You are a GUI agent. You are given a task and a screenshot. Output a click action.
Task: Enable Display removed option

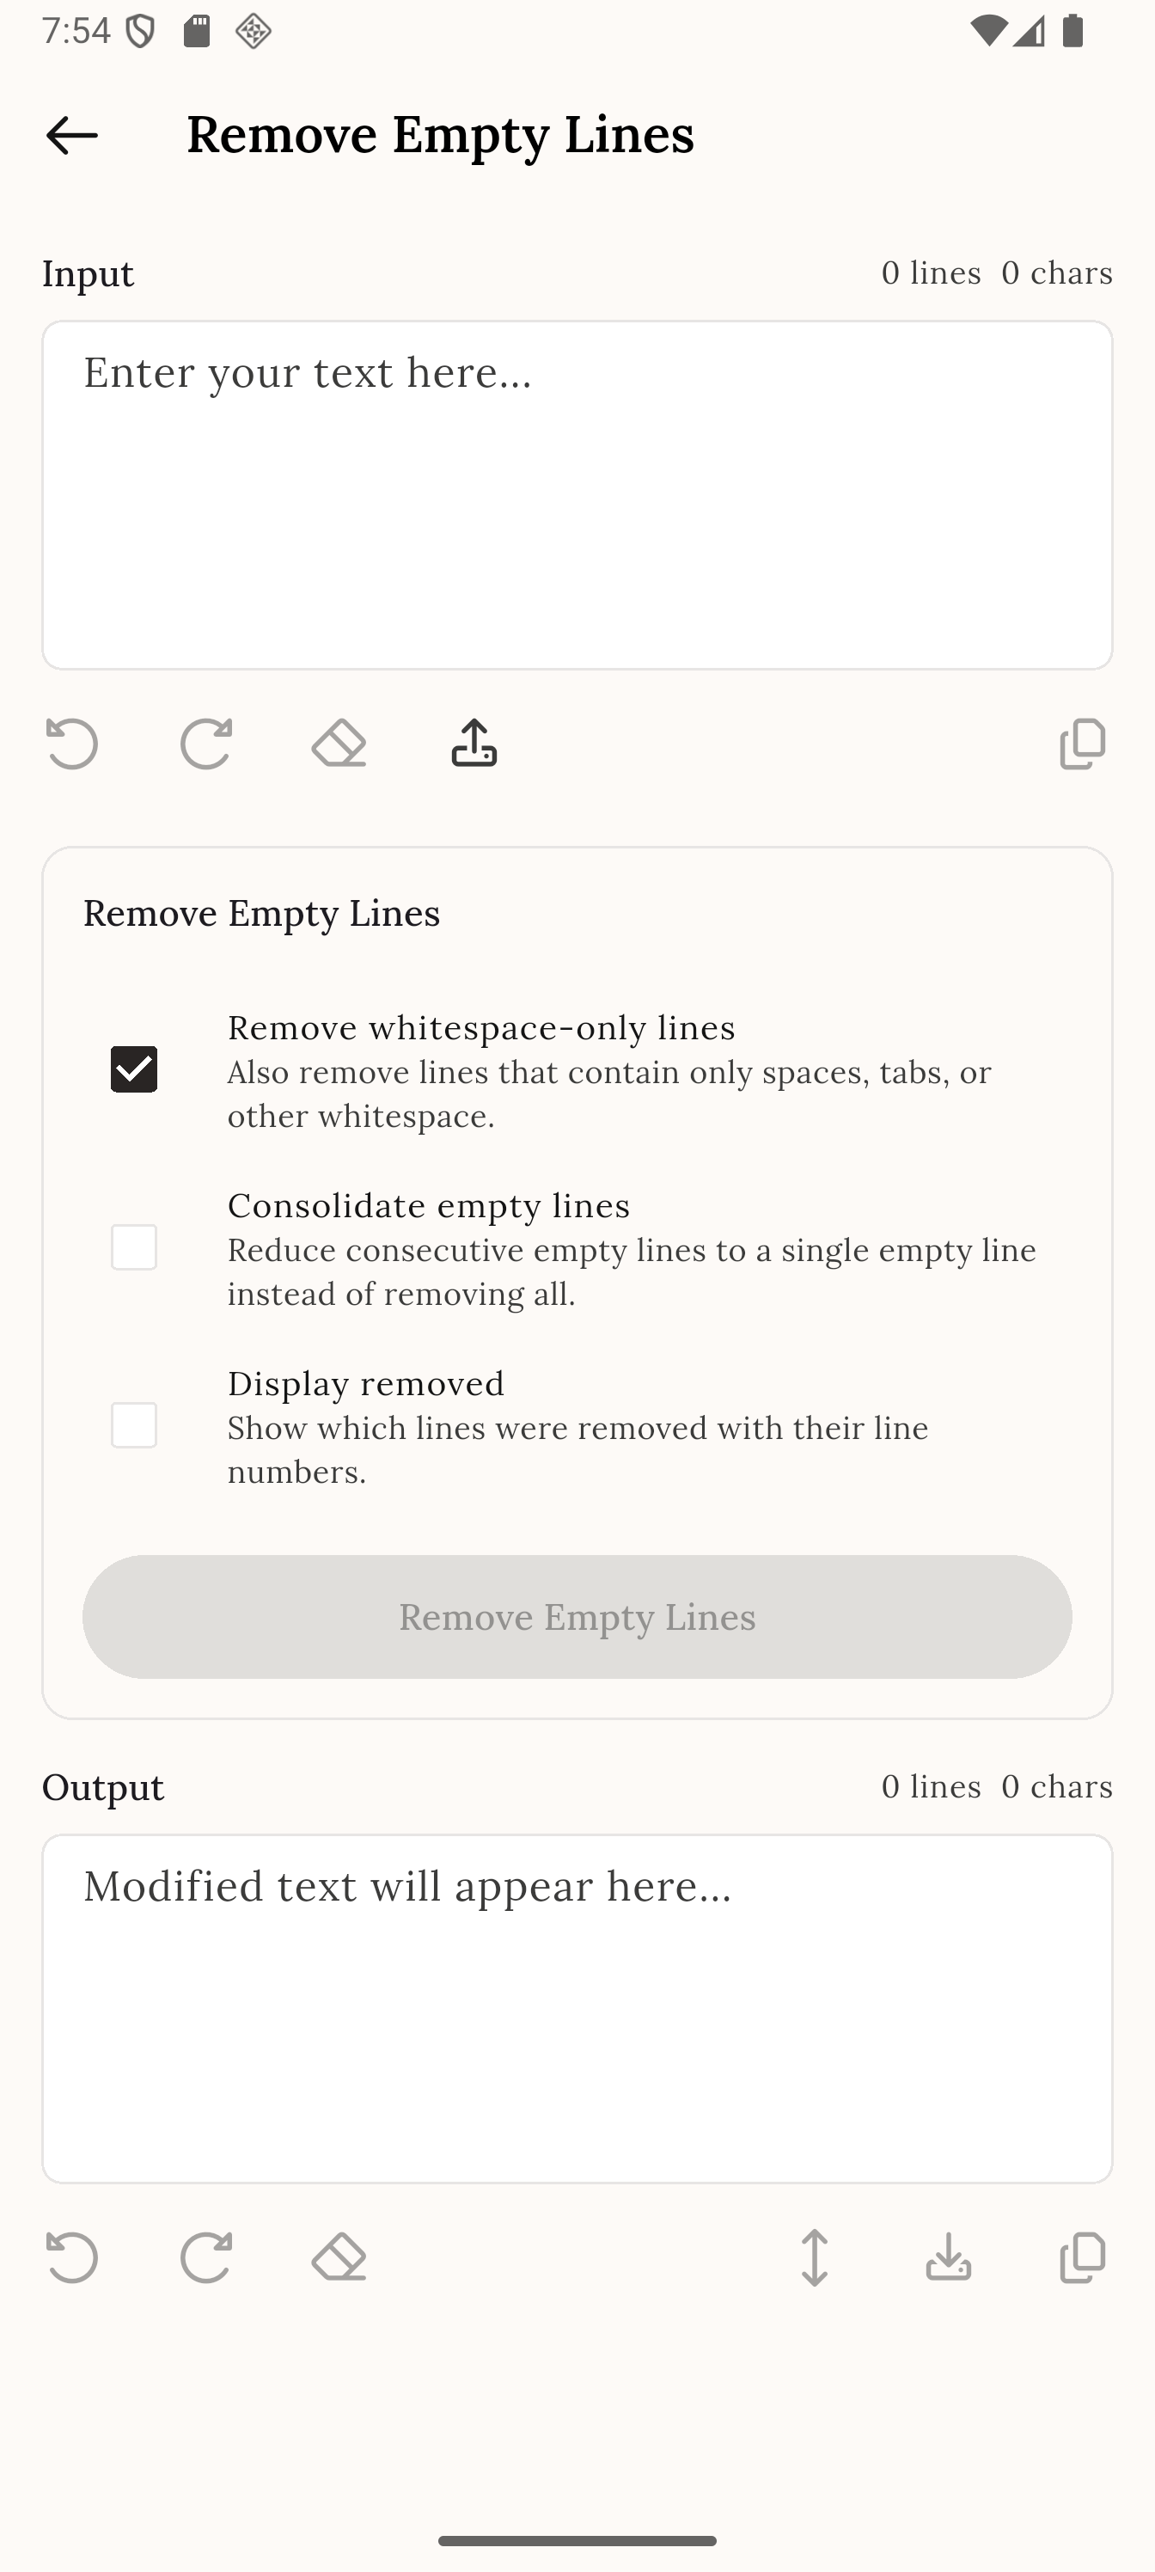click(x=135, y=1426)
